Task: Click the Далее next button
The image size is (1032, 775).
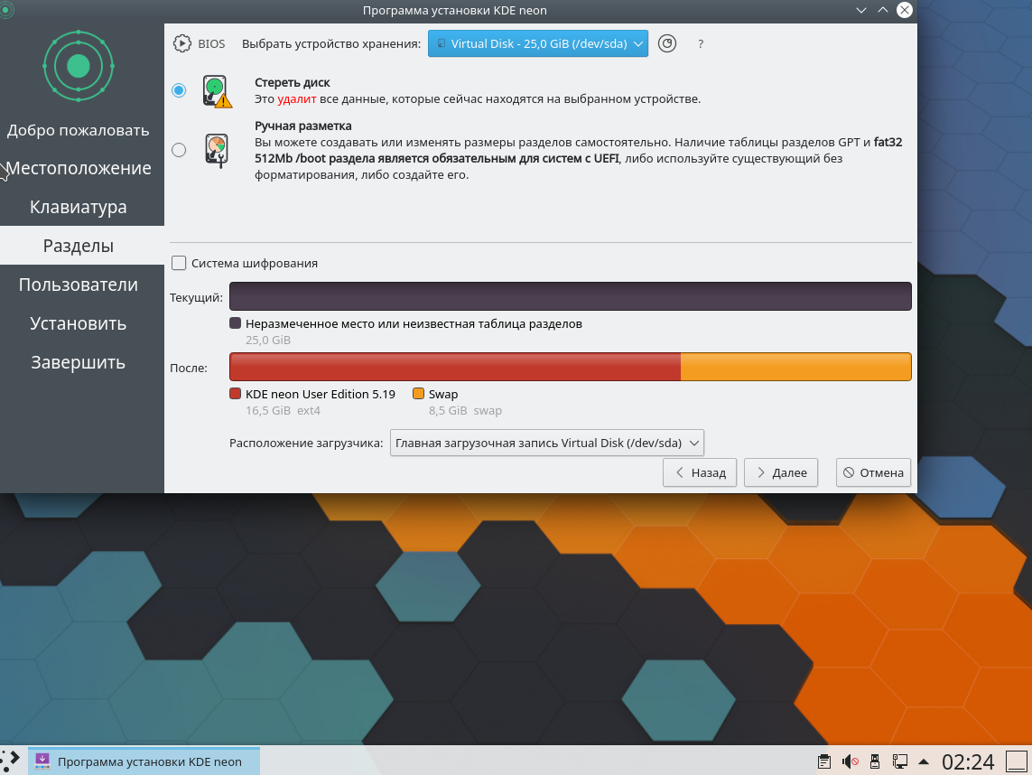Action: [781, 472]
